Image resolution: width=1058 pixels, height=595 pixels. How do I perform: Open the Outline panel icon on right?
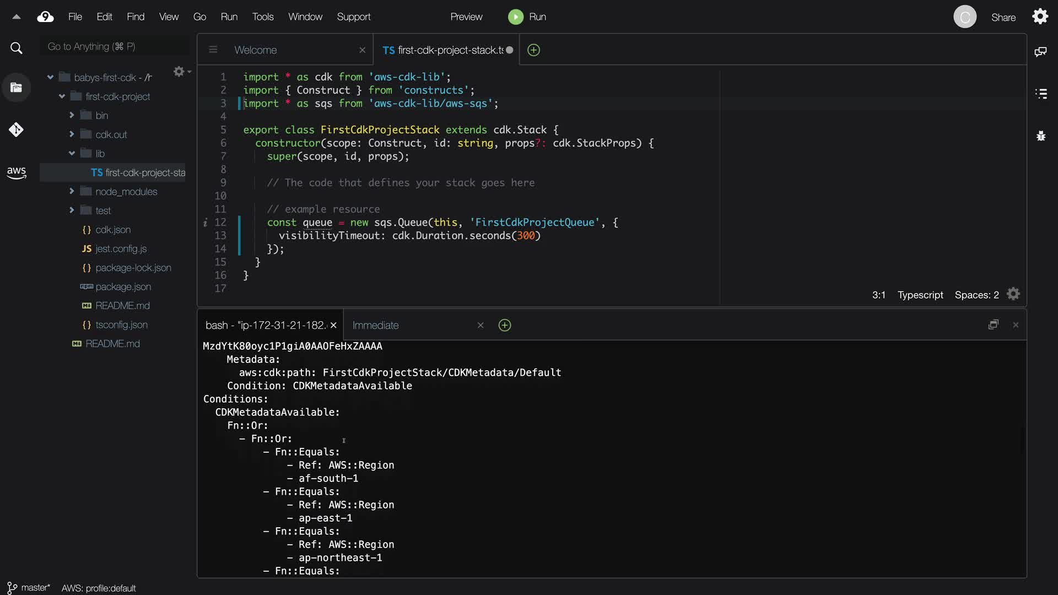click(x=1041, y=94)
